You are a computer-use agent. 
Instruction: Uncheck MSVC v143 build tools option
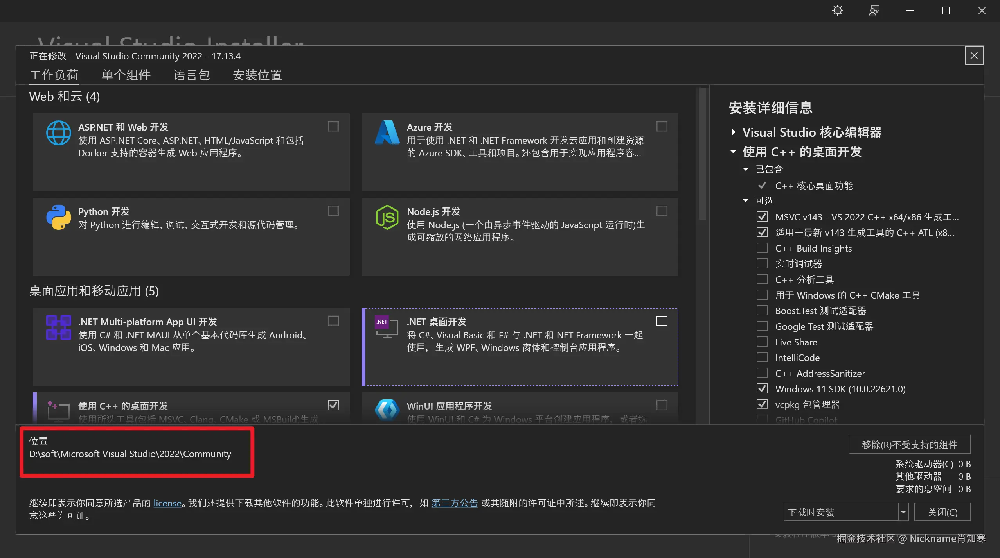(x=762, y=216)
